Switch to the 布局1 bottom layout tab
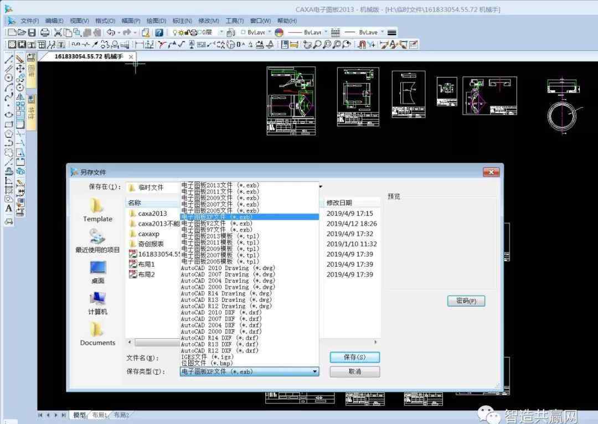Viewport: 598px width, 424px height. [100, 415]
